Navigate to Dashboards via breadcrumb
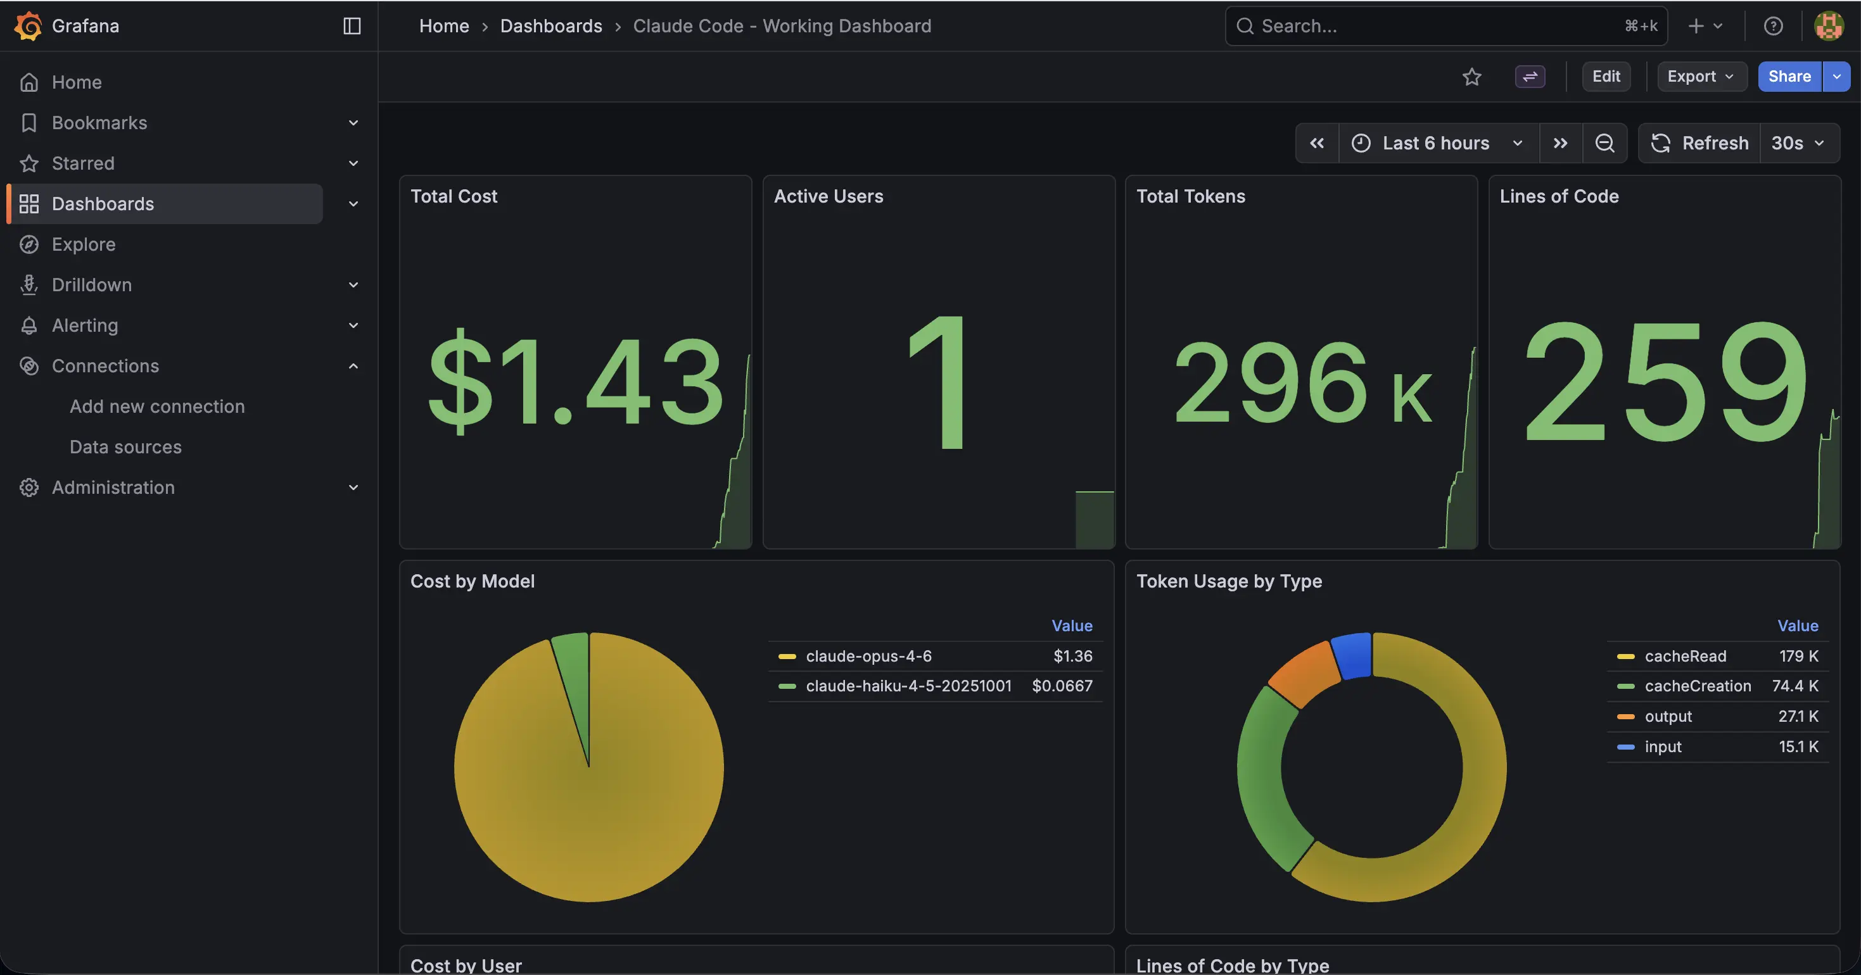The image size is (1861, 975). [x=551, y=25]
